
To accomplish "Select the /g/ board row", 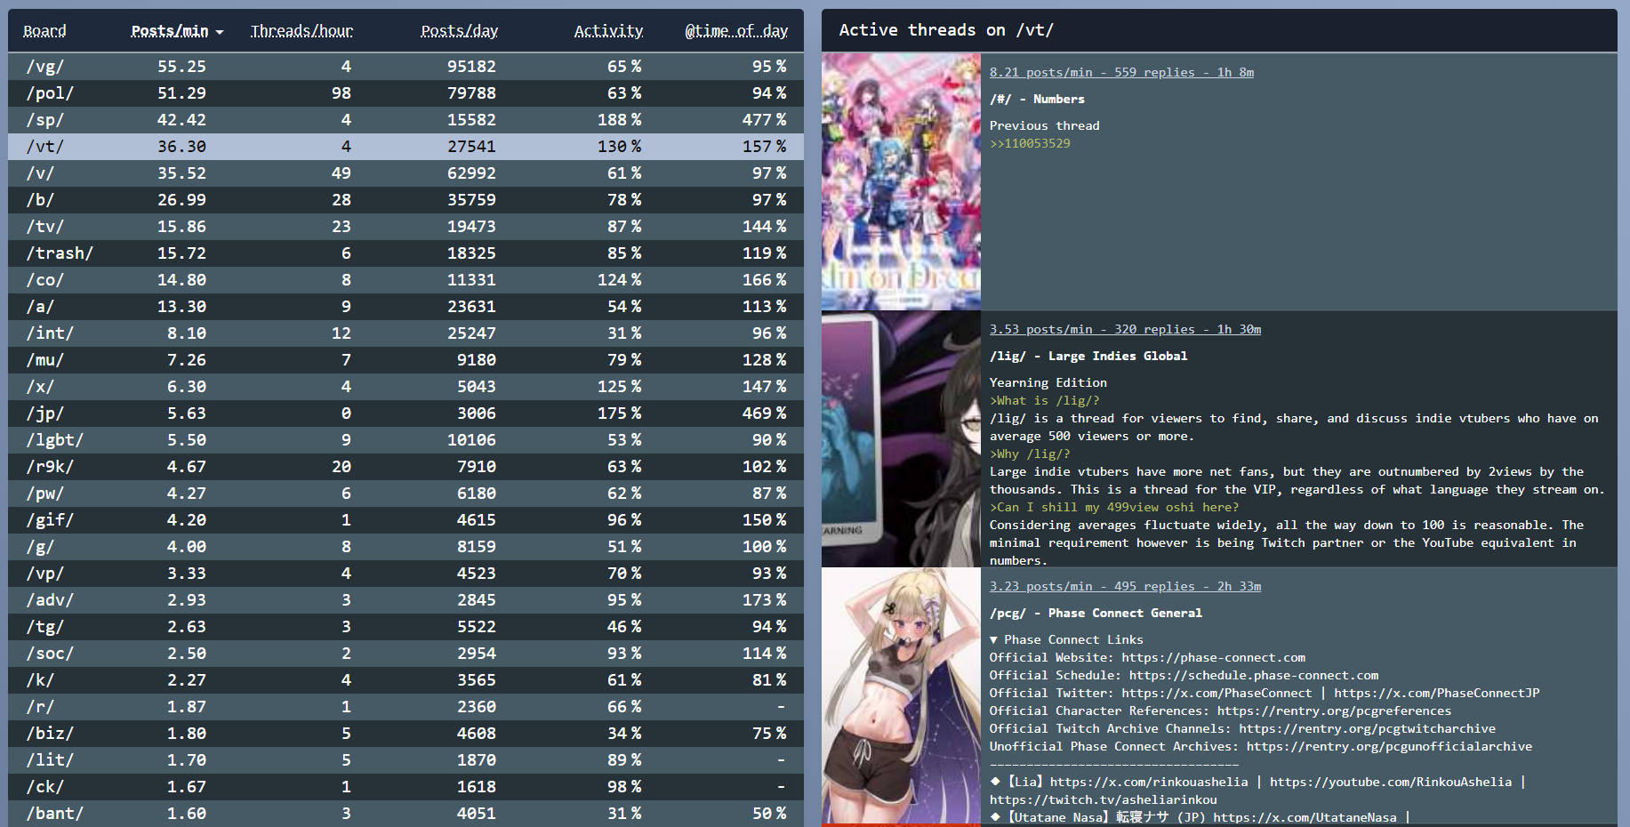I will pyautogui.click(x=405, y=547).
